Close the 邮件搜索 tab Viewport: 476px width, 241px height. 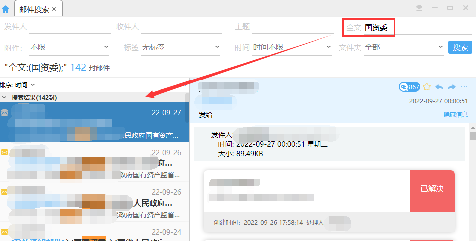[x=54, y=9]
